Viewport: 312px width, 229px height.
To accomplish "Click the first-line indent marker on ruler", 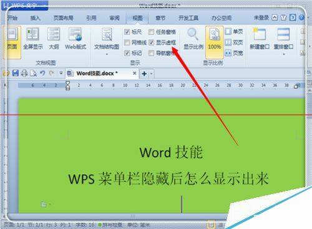I will (x=67, y=83).
